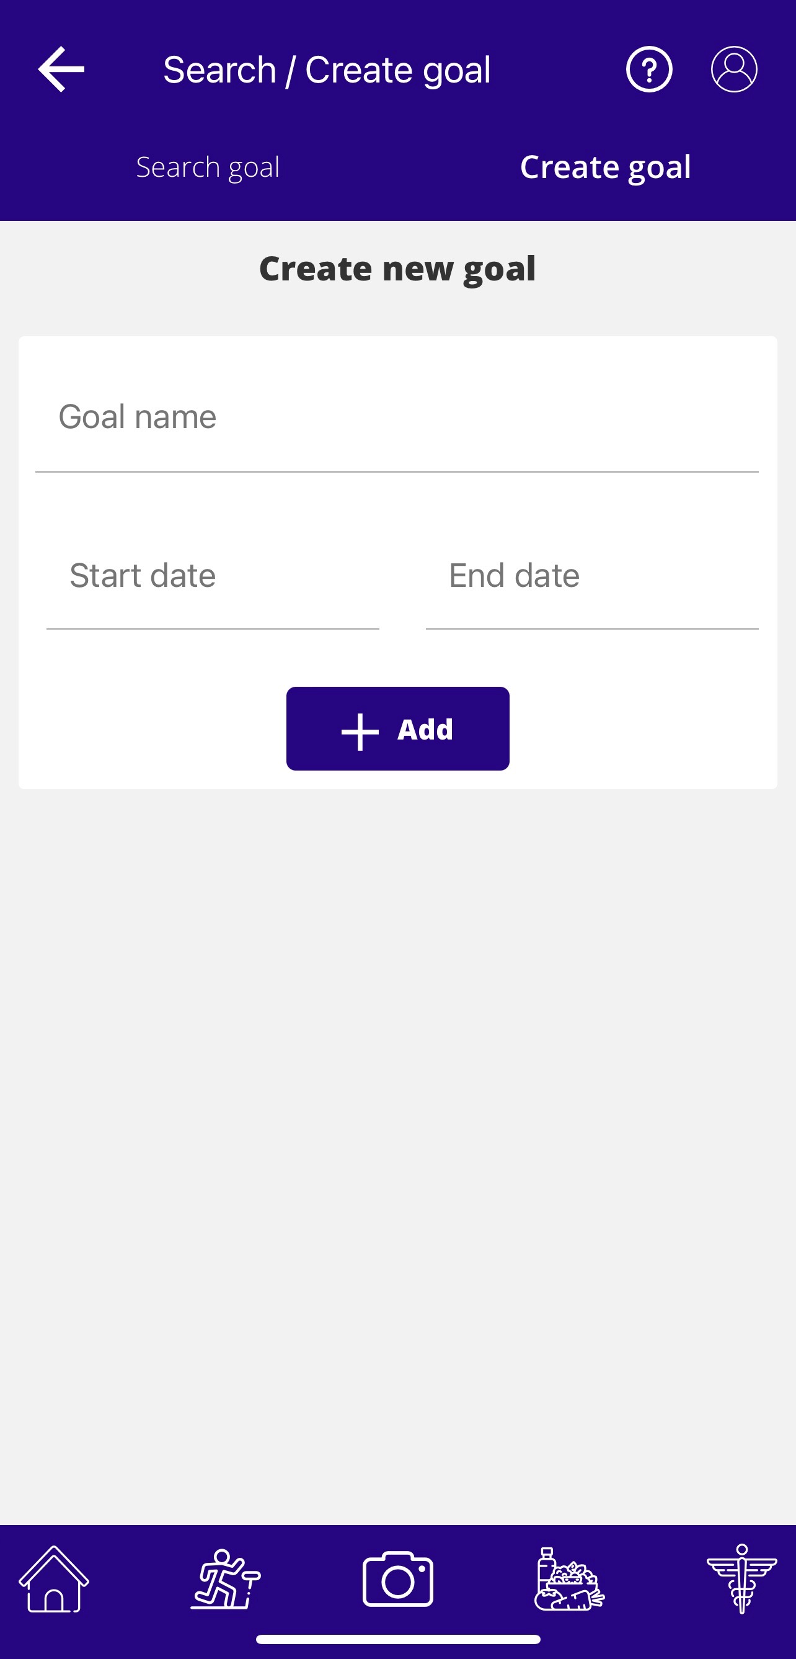Open the camera icon in bottom bar
This screenshot has height=1659, width=796.
tap(397, 1579)
